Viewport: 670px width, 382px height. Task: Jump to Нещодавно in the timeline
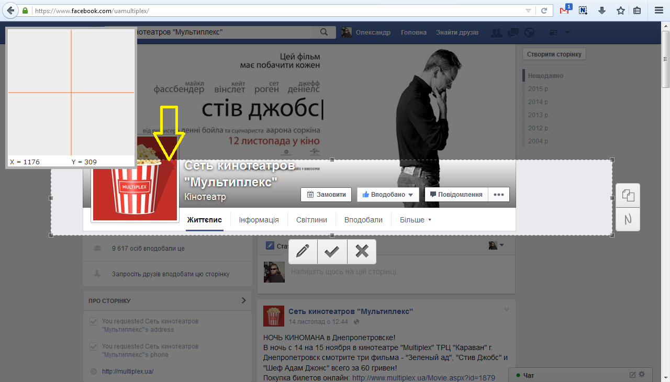tap(546, 76)
